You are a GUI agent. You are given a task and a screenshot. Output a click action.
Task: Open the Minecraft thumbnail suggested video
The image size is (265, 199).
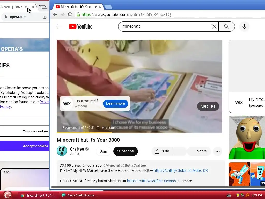click(x=247, y=174)
